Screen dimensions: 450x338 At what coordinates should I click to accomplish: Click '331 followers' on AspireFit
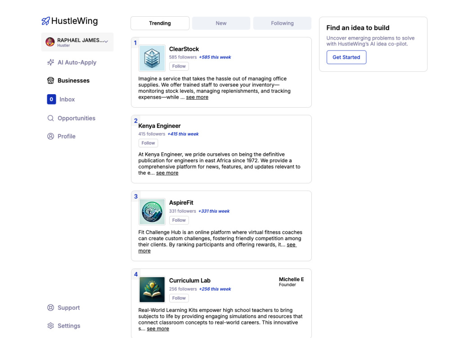click(x=183, y=211)
